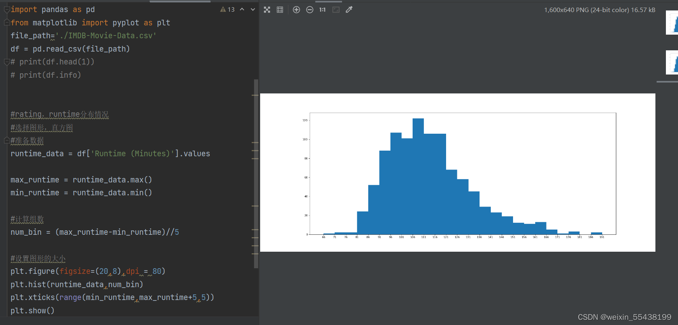
Task: Set image to actual 1:1 size
Action: 322,10
